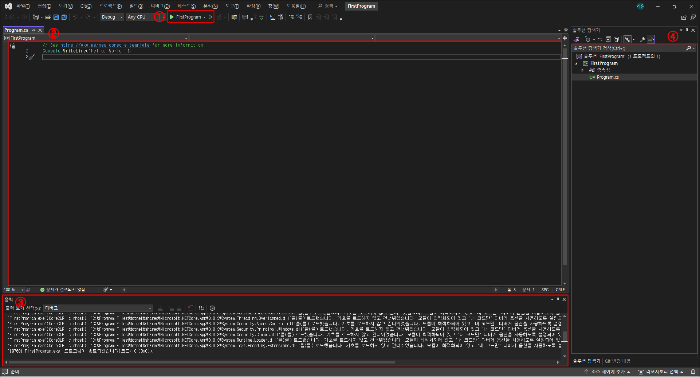This screenshot has height=377, width=700.
Task: Click the Redo arrow icon
Action: [88, 17]
